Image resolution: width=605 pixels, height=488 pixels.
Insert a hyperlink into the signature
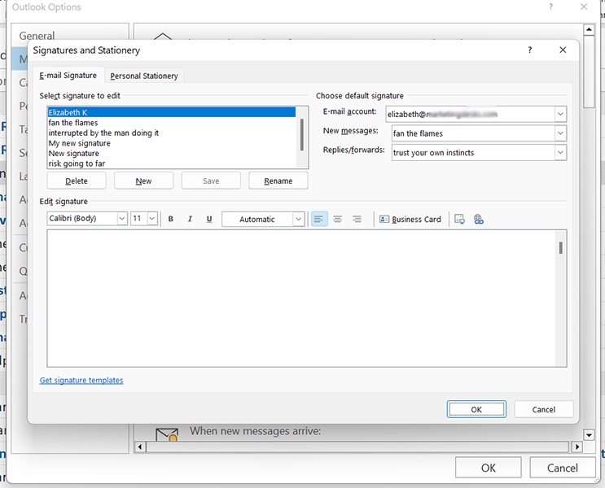pos(479,219)
